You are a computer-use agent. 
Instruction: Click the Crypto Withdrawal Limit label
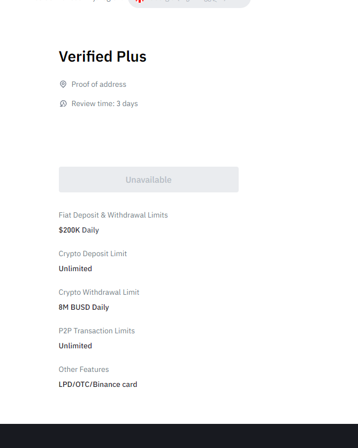click(x=99, y=292)
